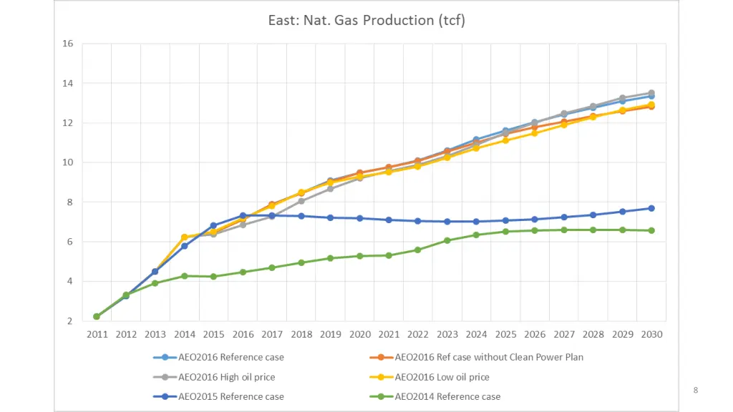
Task: Click the x-axis label 2025
Action: [x=506, y=335]
